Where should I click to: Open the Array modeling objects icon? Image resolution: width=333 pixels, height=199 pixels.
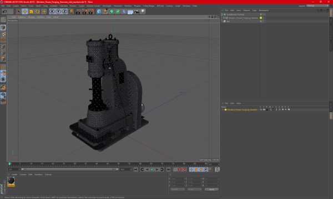click(x=118, y=12)
